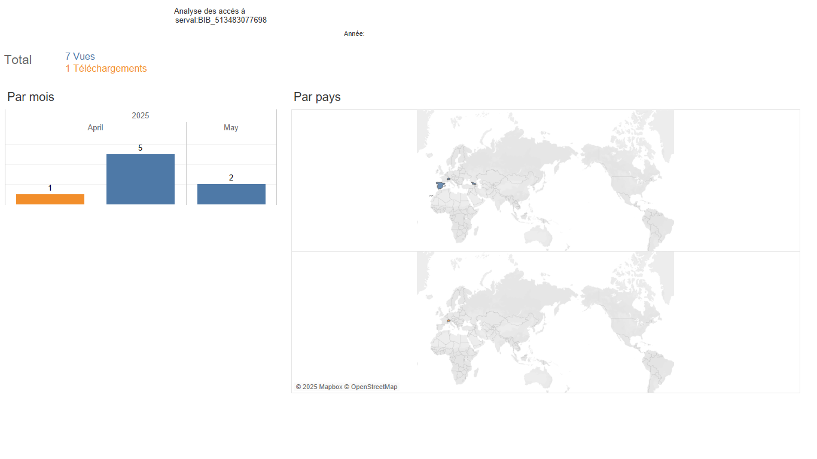Click the value label "5" above April bar
The image size is (817, 459).
[141, 148]
